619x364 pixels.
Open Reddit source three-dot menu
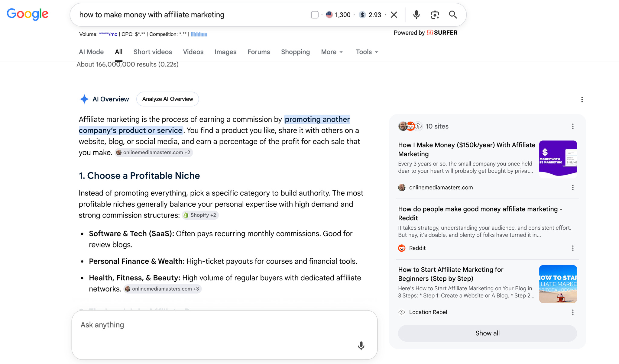(572, 248)
